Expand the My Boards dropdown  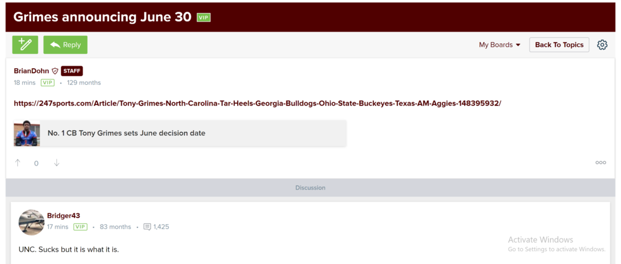click(499, 45)
